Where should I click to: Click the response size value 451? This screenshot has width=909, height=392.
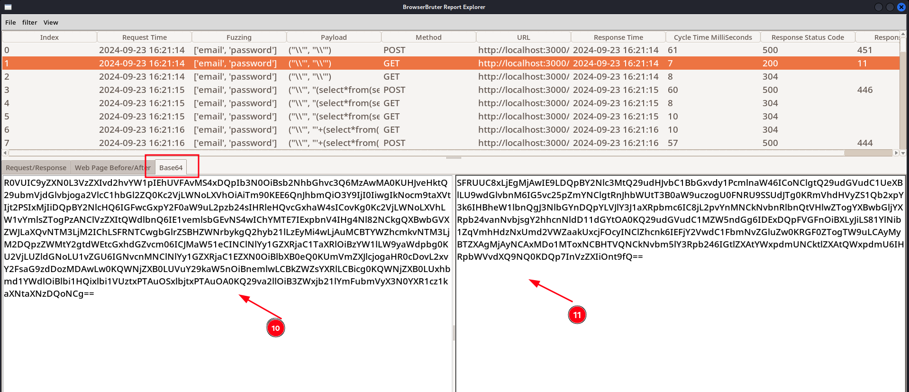click(865, 50)
